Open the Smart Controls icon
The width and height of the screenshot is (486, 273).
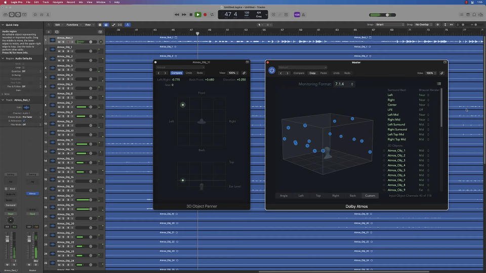[x=35, y=15]
